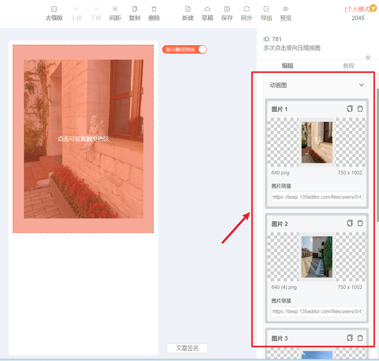Click the 预览 preview eye icon
This screenshot has height=361, width=379.
click(x=286, y=9)
